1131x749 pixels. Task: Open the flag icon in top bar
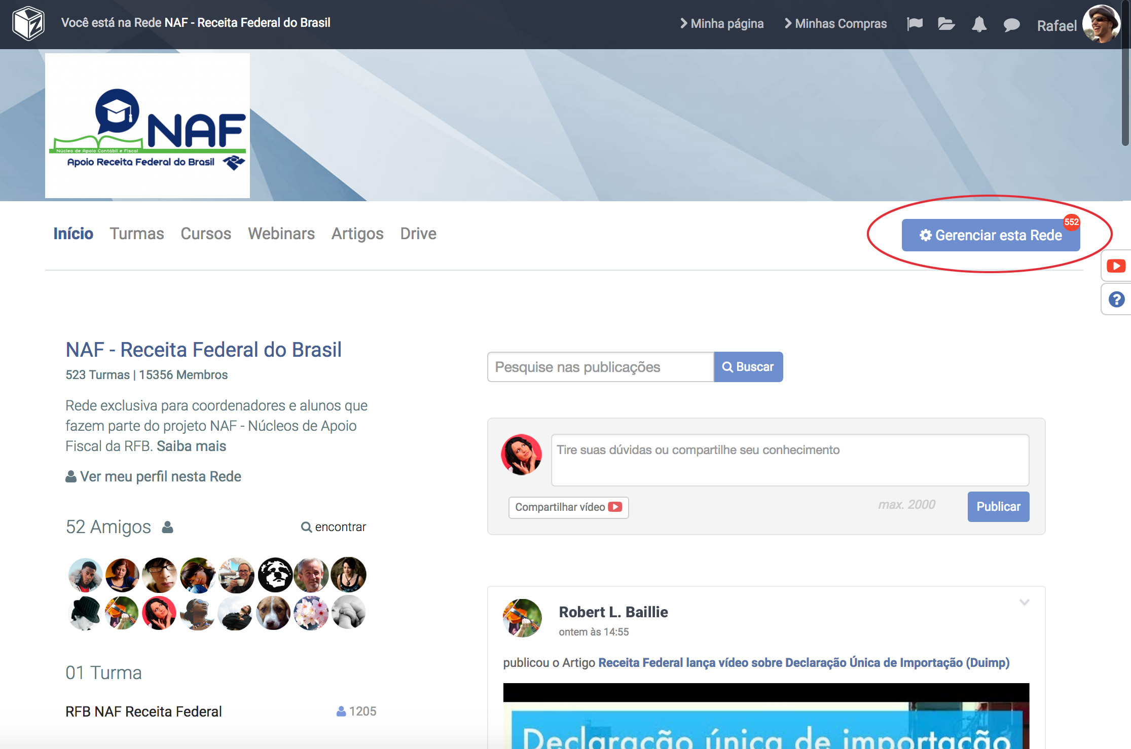pos(915,24)
